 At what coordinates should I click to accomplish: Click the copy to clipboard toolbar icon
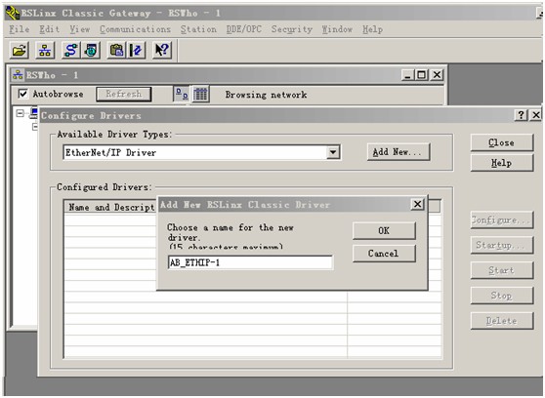tap(117, 51)
